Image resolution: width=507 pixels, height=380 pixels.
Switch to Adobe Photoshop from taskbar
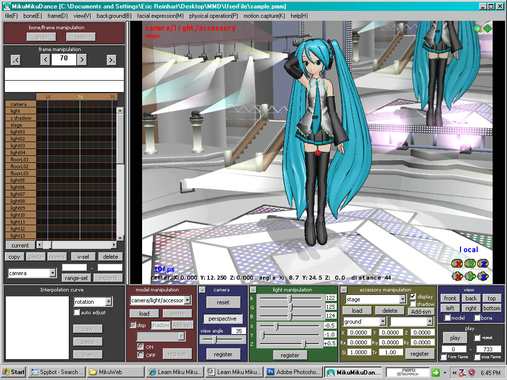pyautogui.click(x=294, y=372)
